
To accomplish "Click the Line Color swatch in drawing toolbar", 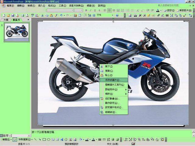I will [87, 139].
